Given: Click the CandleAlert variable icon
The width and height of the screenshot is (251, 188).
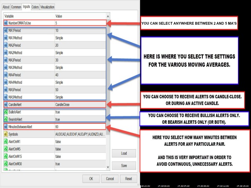Looking at the screenshot, I should (x=5, y=105).
